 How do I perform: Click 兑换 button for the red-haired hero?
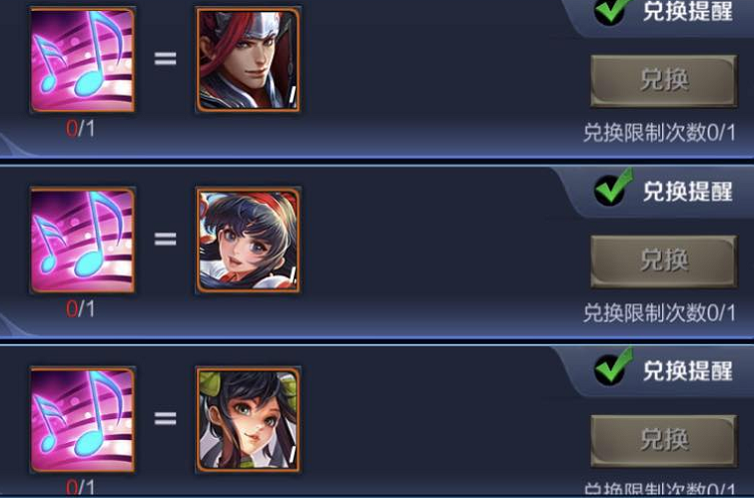(x=663, y=80)
